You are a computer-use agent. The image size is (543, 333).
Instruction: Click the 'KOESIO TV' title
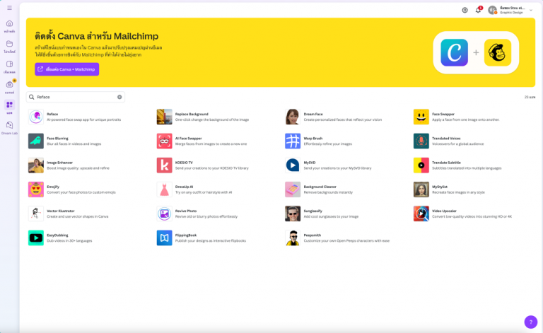[184, 163]
